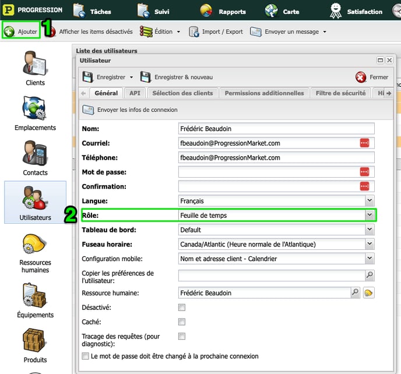The image size is (401, 374).
Task: Click the Fermer button
Action: 372,77
